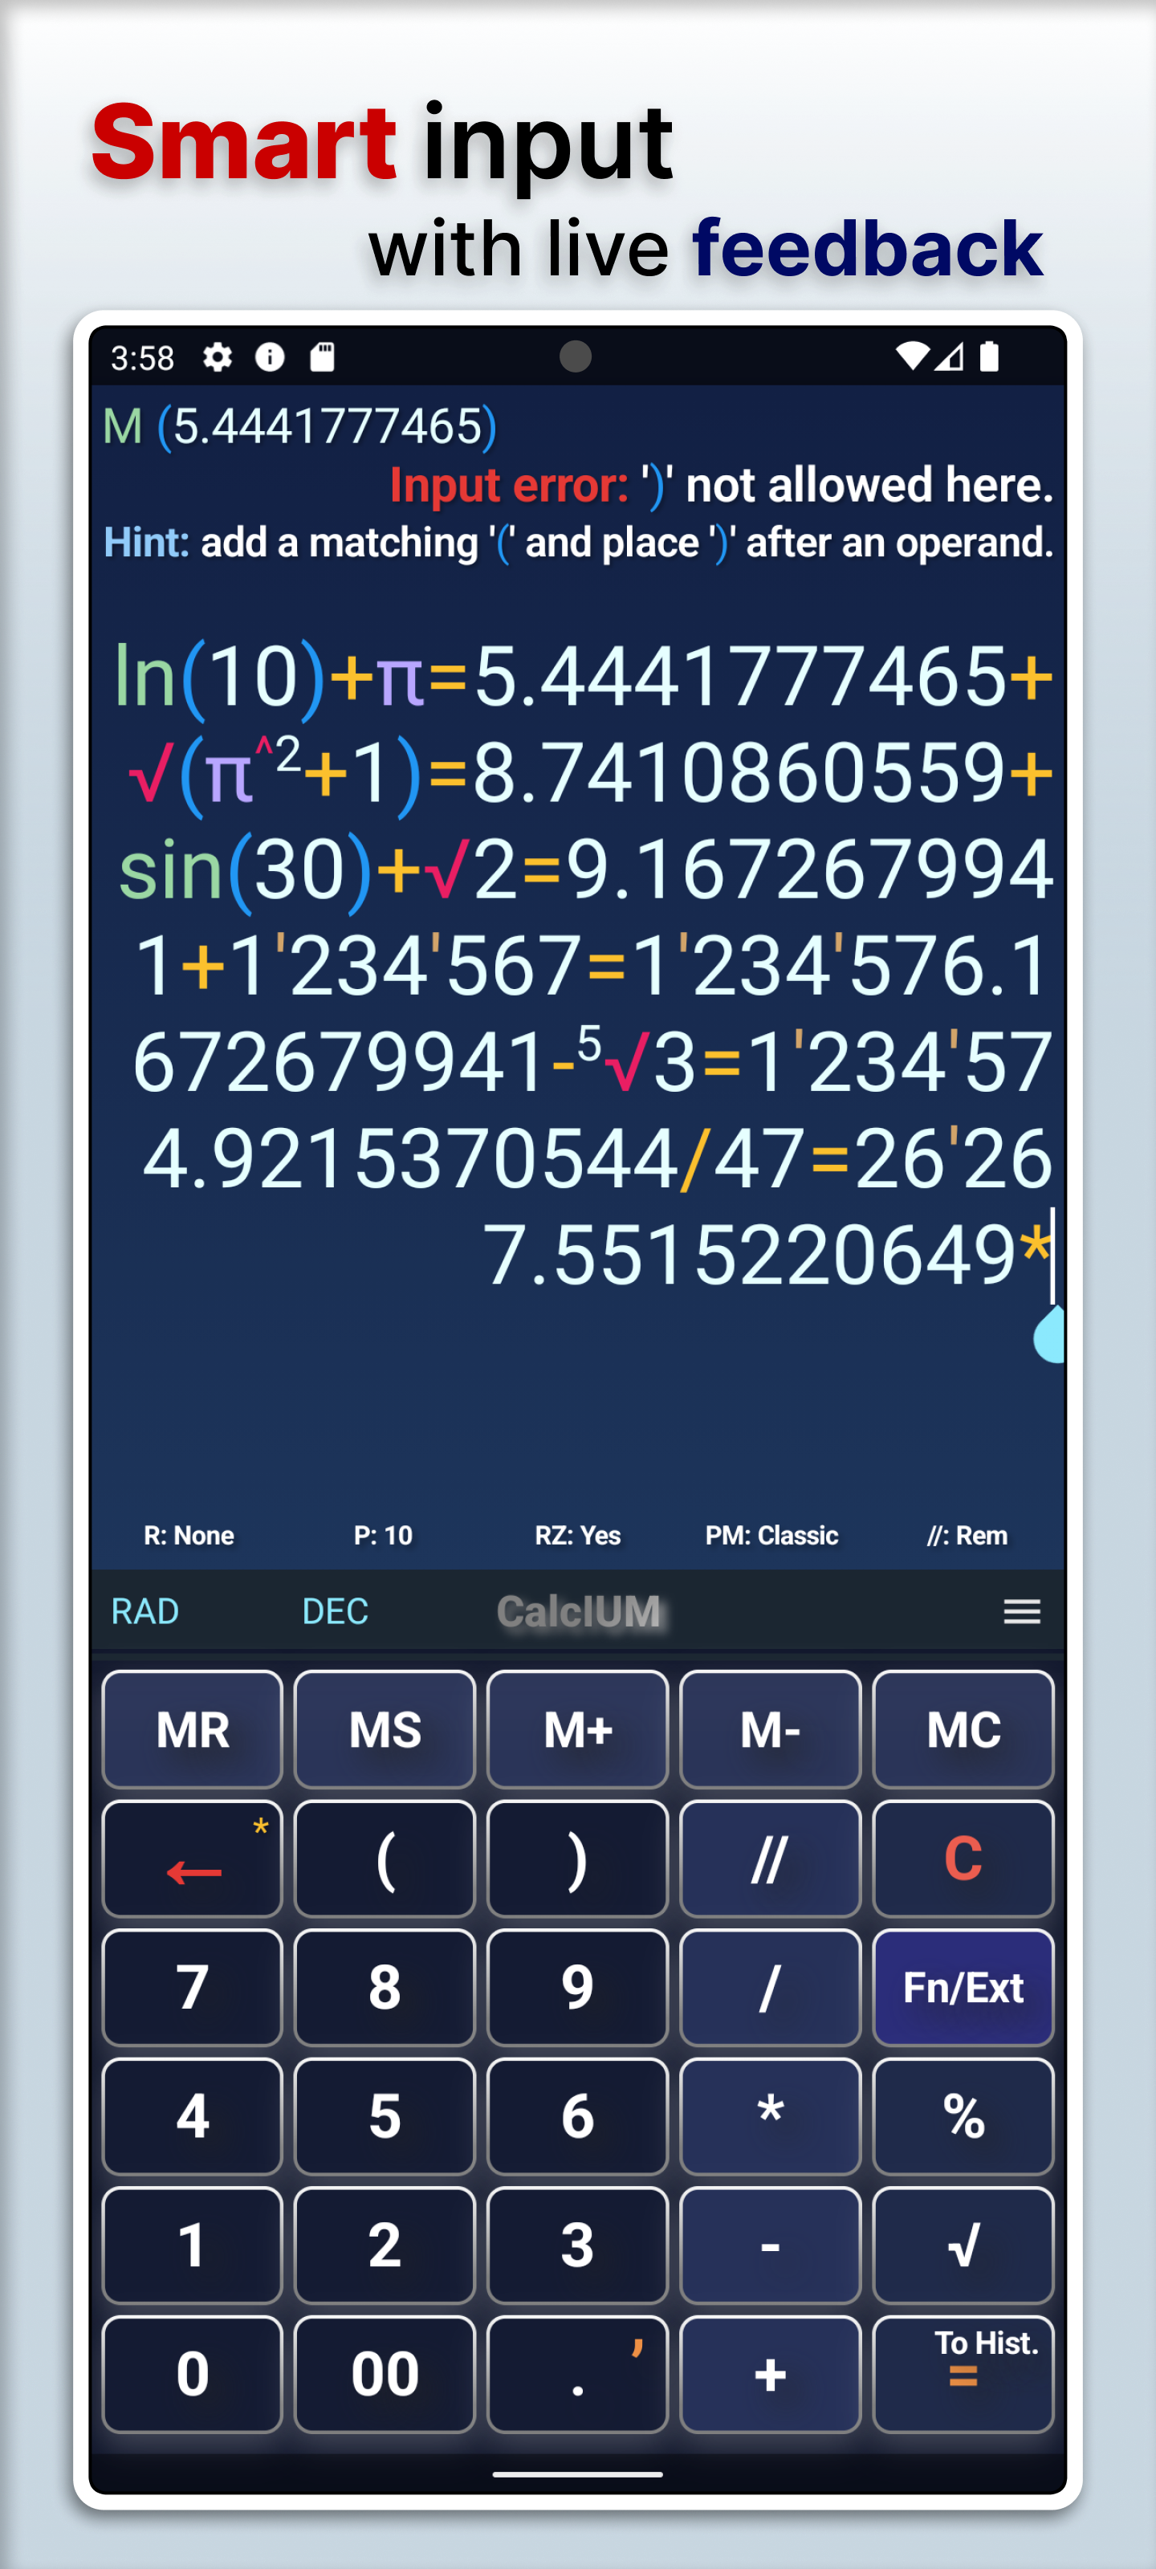Tap the 3:58 clock in status bar
Viewport: 1156px width, 2569px height.
(x=143, y=358)
